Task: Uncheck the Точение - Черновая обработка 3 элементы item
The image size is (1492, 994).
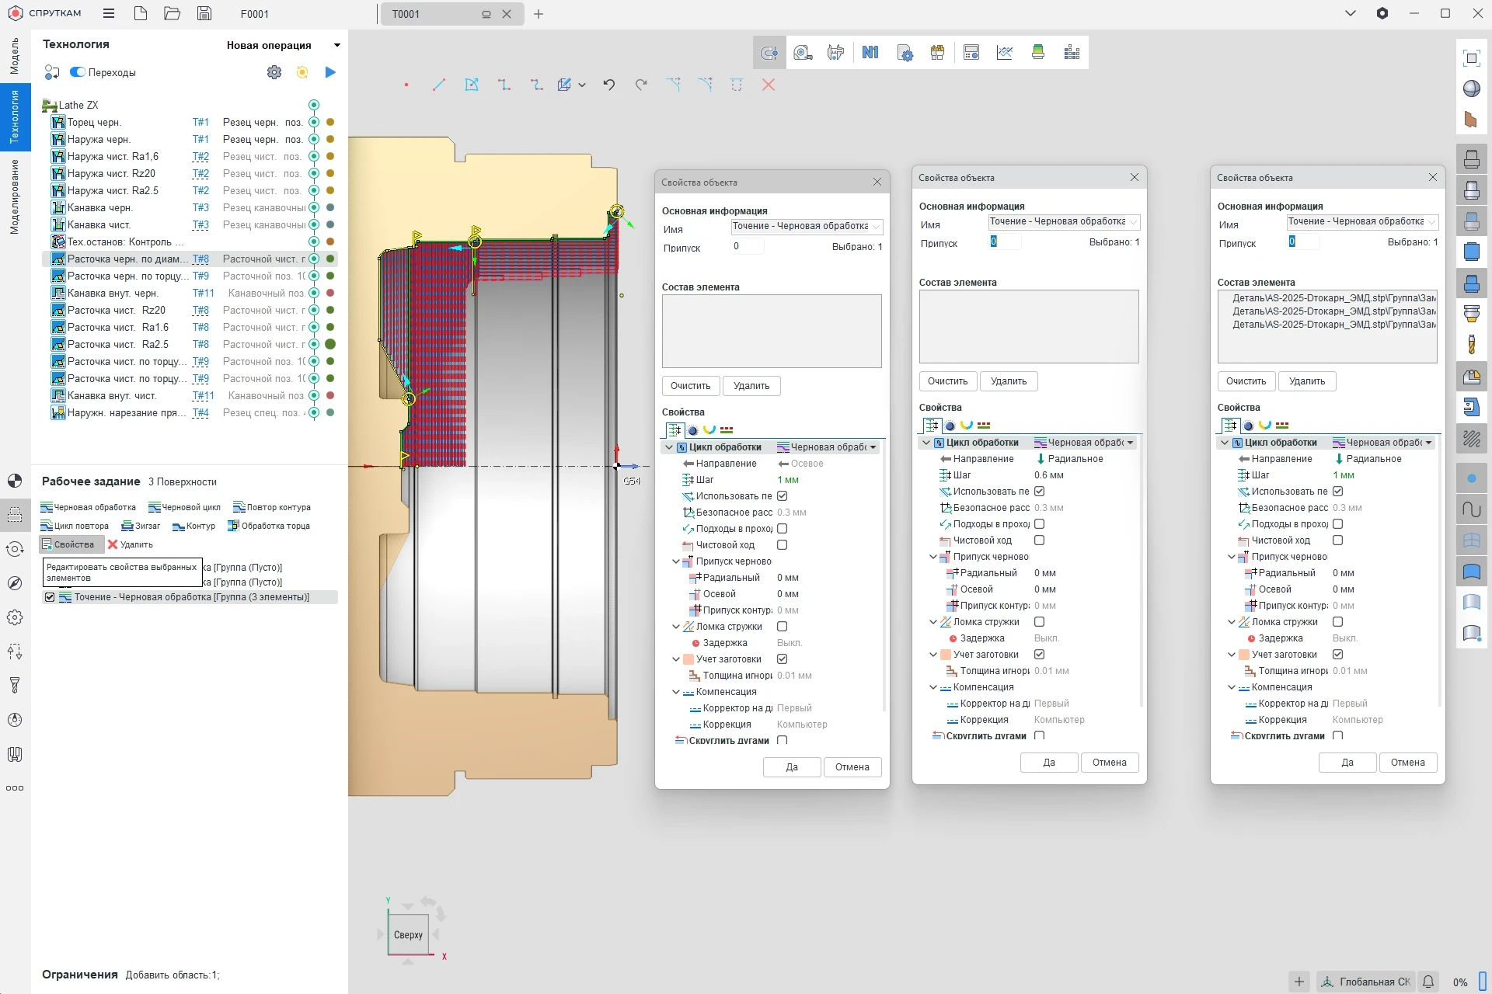Action: 50,597
